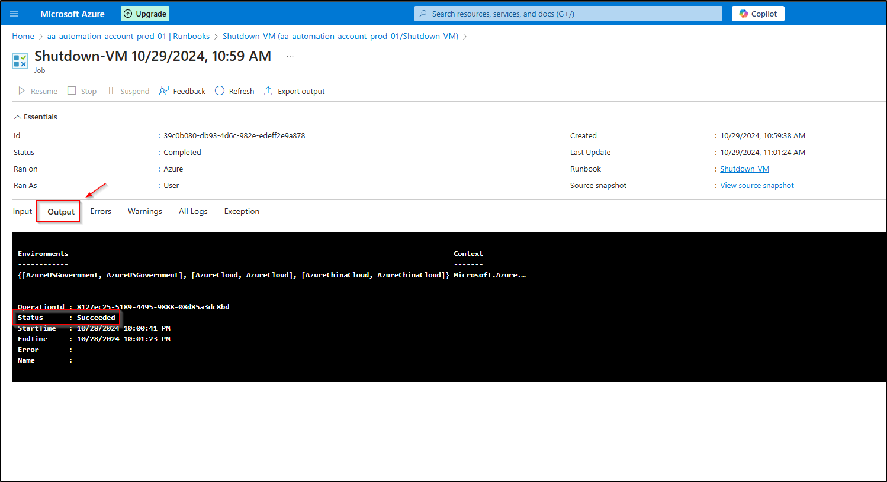887x482 pixels.
Task: Open aa-automation-account-prod-01 Runbooks breadcrumb
Action: pos(128,36)
